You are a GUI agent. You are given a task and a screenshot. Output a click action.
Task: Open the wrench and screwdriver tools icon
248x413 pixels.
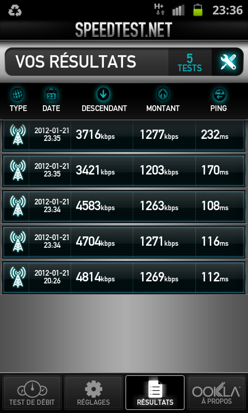(x=228, y=62)
